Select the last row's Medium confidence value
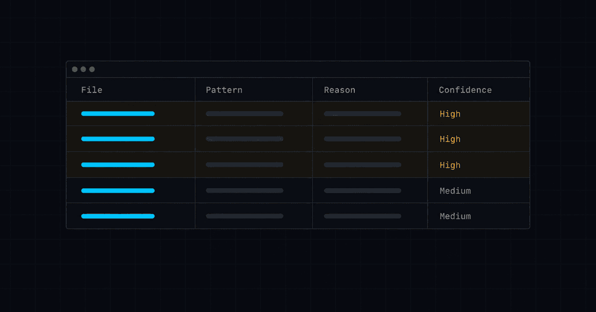The width and height of the screenshot is (596, 312). coord(455,216)
